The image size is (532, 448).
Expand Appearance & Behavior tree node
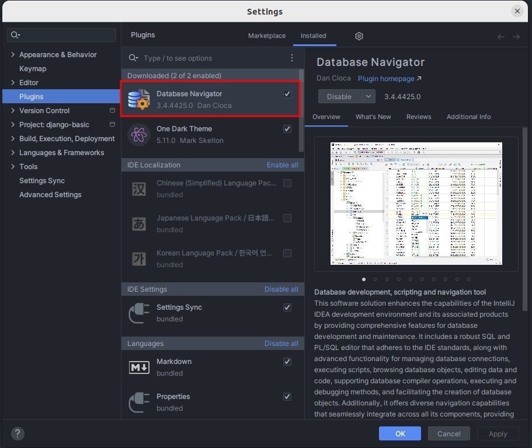13,55
